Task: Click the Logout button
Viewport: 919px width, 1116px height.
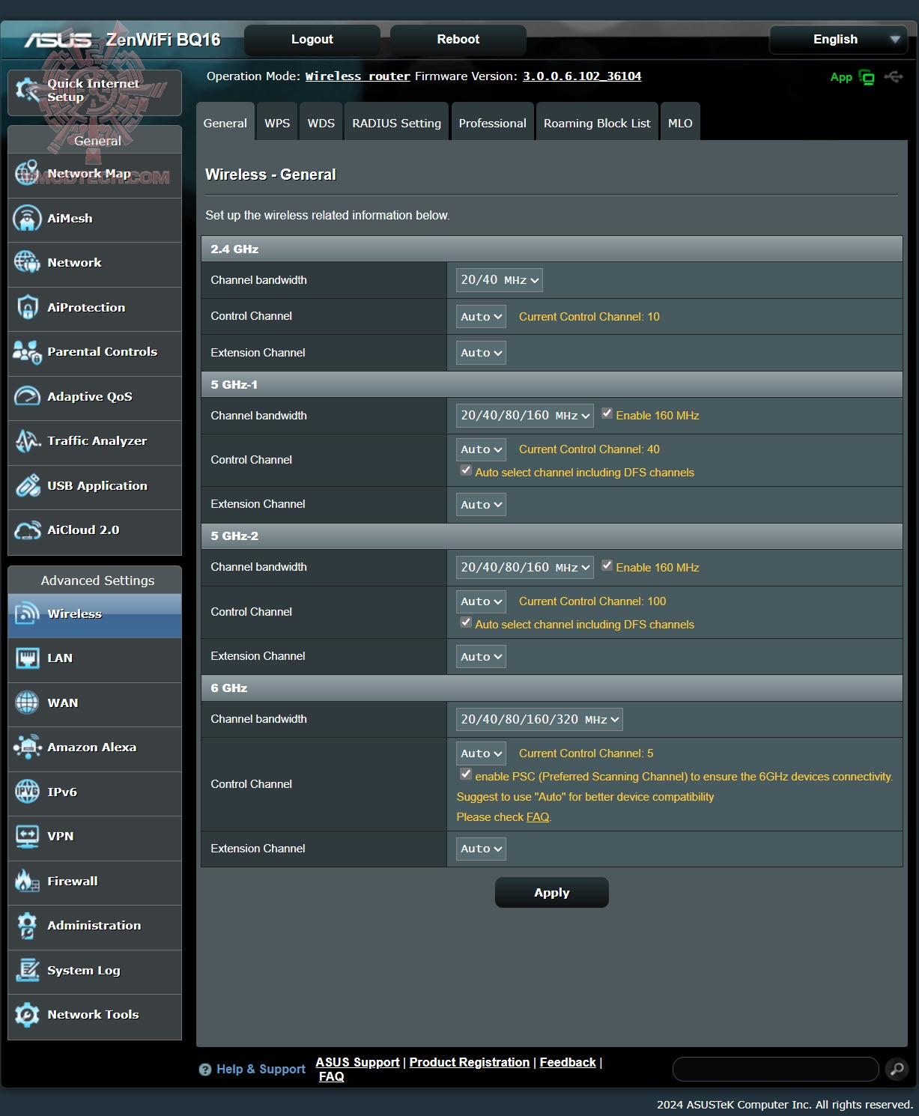Action: [x=312, y=40]
